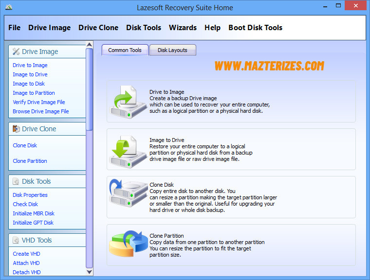This screenshot has width=370, height=280.
Task: Open the Drive Clone menu
Action: click(98, 28)
